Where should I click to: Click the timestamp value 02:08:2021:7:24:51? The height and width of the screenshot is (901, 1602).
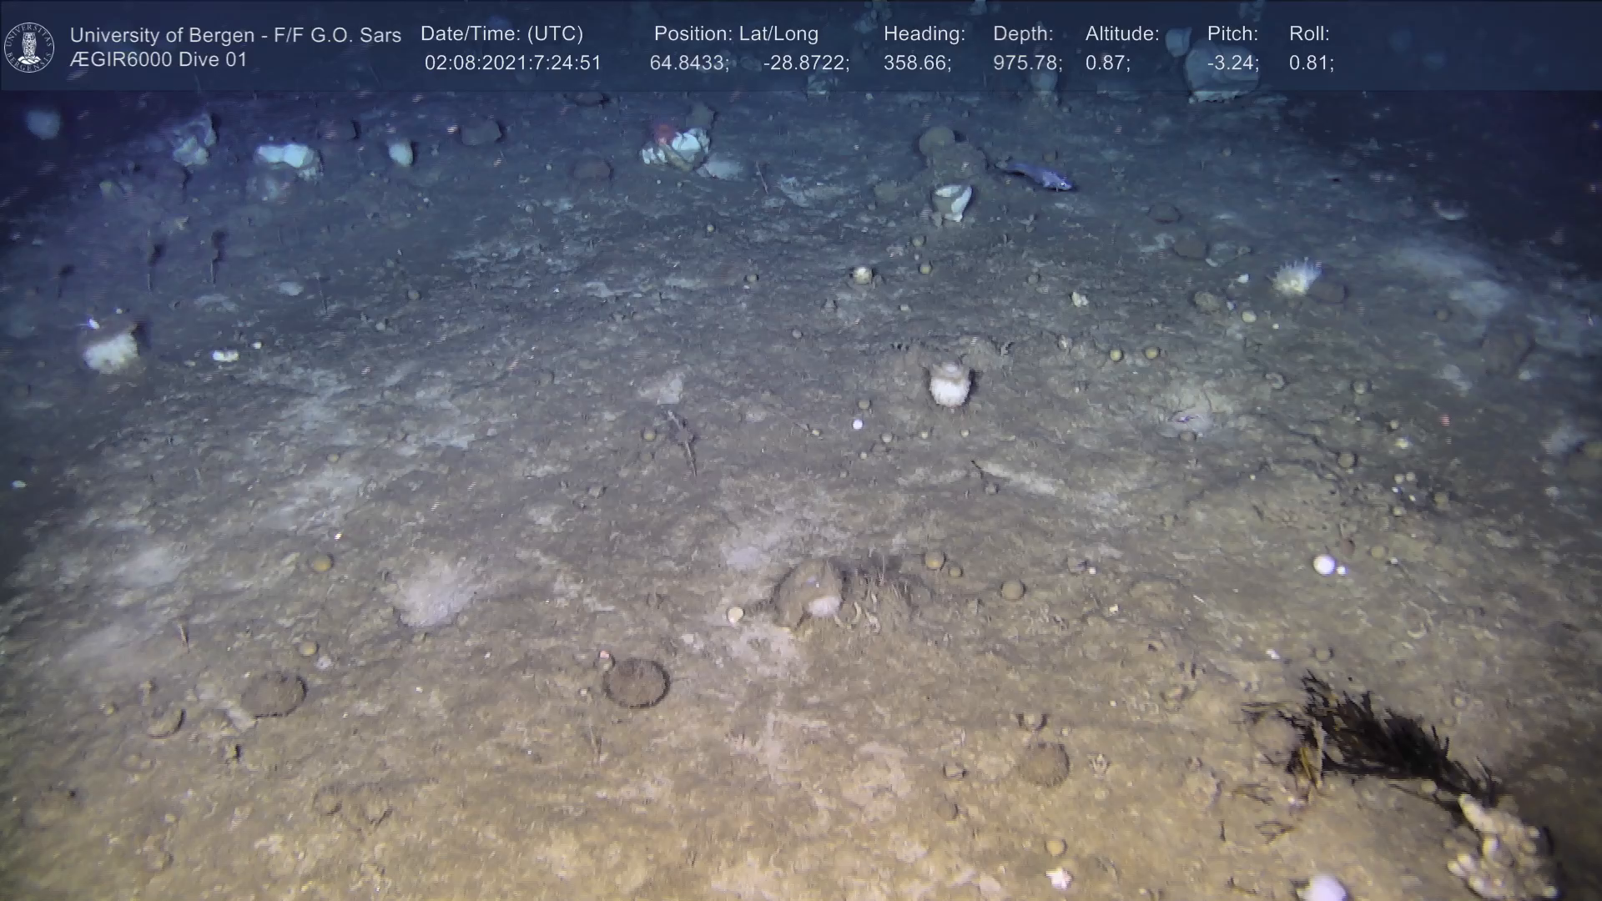click(512, 63)
